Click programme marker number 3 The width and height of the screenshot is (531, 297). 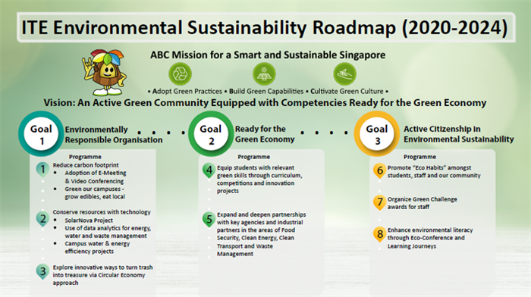(x=42, y=272)
